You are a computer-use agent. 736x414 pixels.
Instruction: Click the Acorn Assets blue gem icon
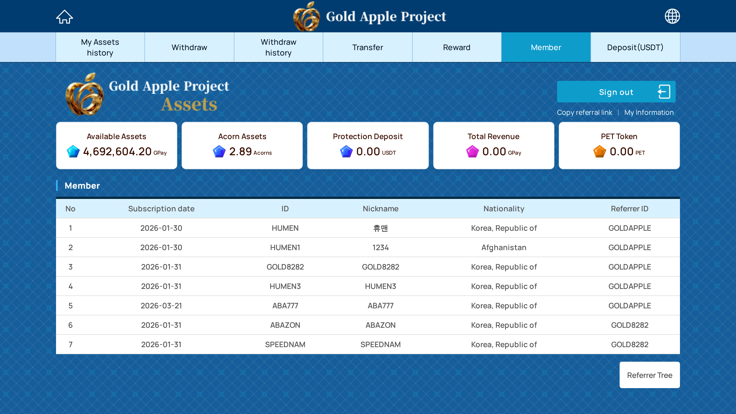click(219, 151)
